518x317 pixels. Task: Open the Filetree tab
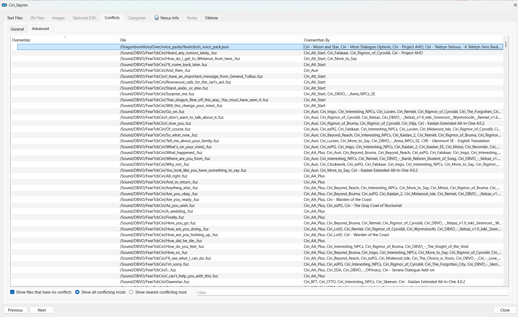211,18
